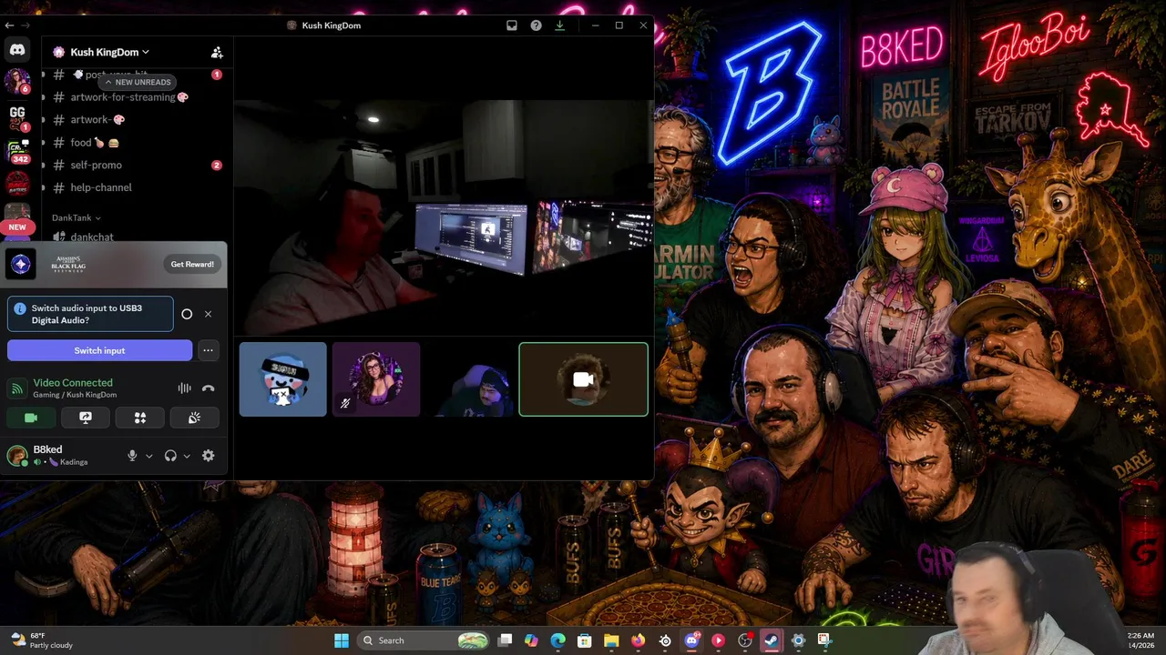
Task: Start an activity in voice channel
Action: (x=140, y=418)
